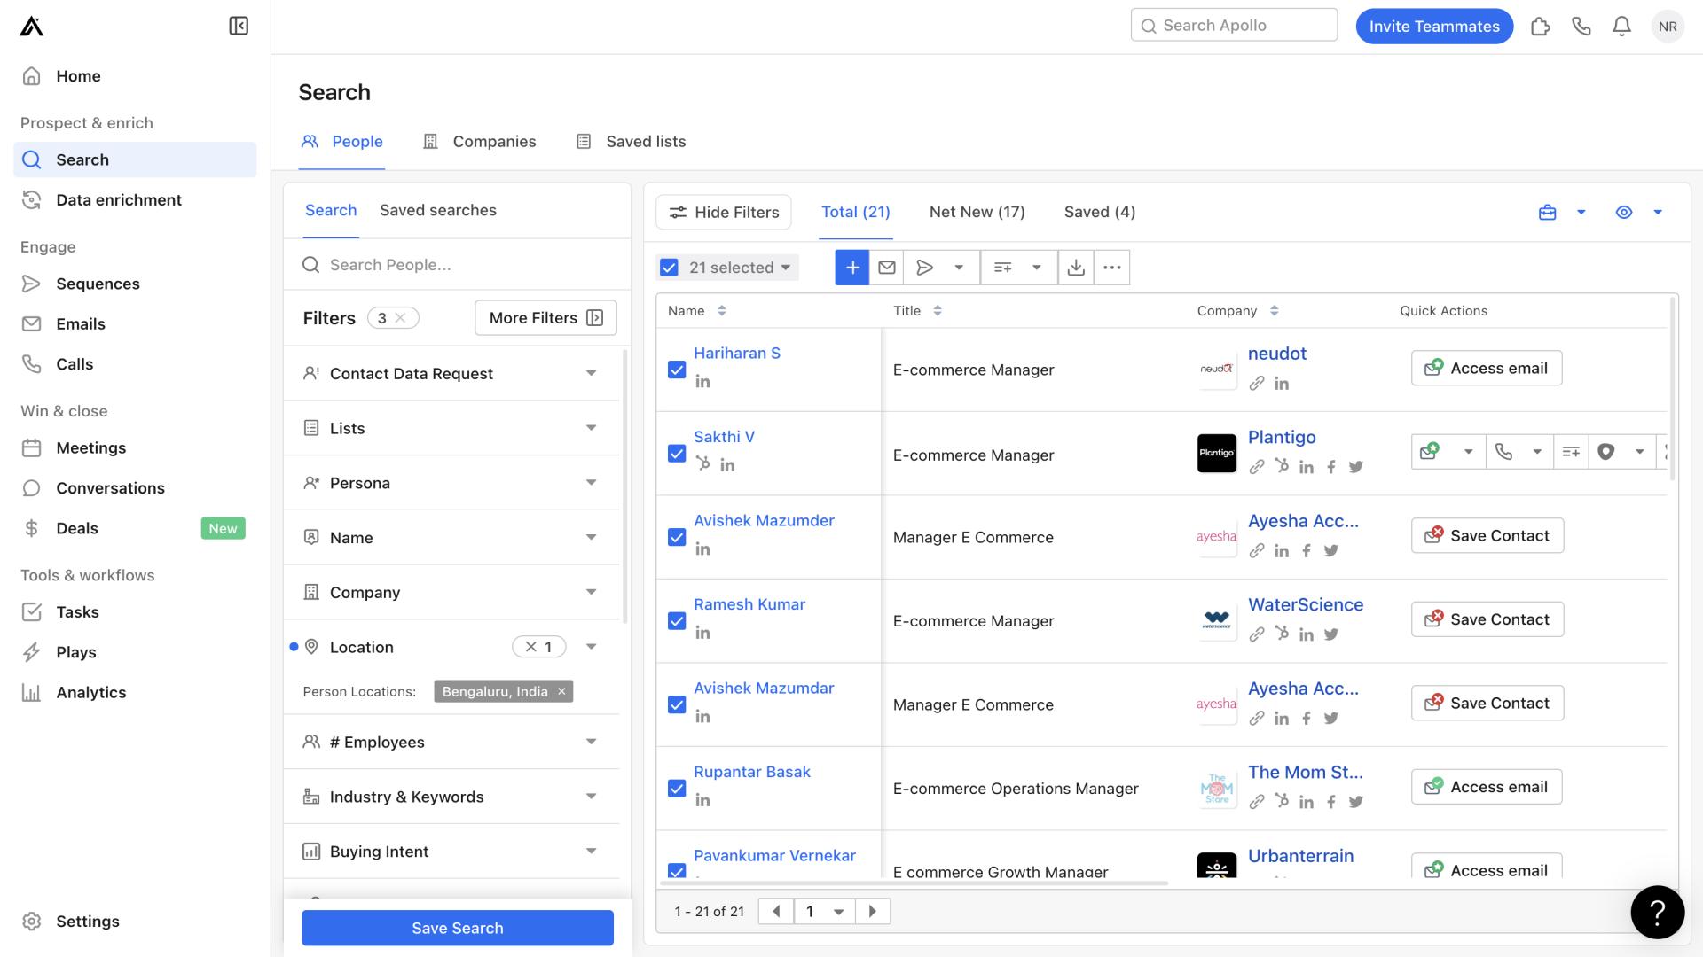Image resolution: width=1703 pixels, height=957 pixels.
Task: Click the export download toolbar icon
Action: click(x=1076, y=268)
